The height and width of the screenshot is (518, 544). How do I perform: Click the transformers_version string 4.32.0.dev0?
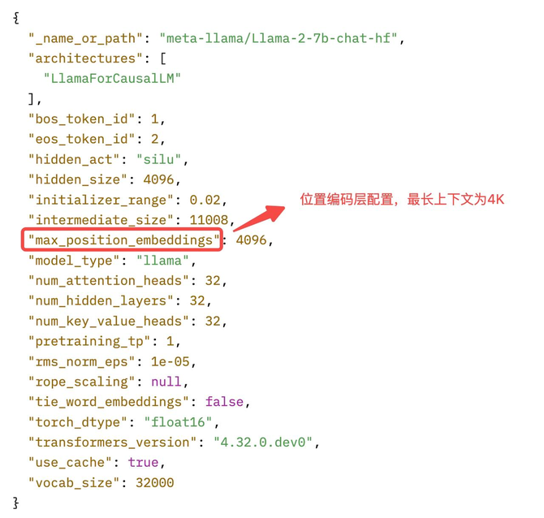click(262, 442)
